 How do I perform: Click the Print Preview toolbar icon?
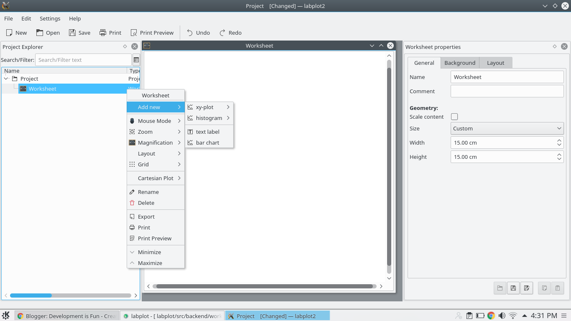(x=134, y=33)
